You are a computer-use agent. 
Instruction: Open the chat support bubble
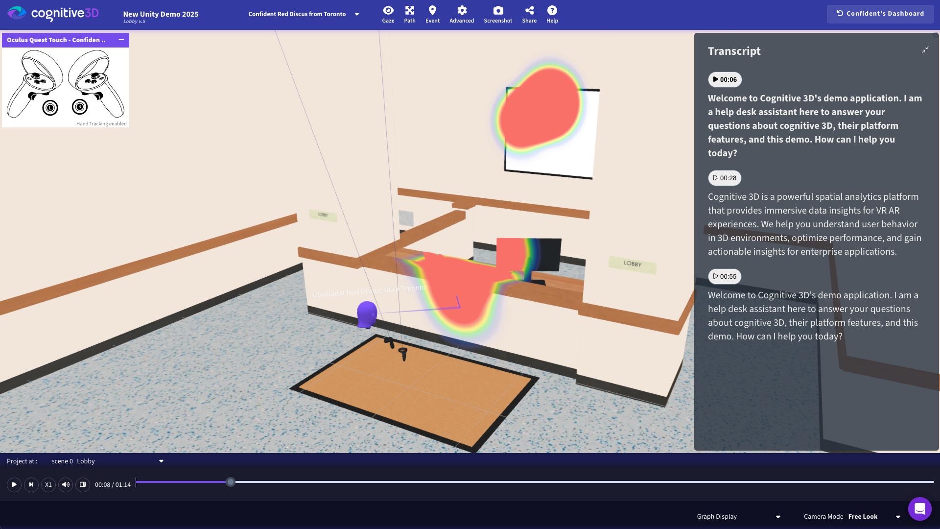point(919,509)
